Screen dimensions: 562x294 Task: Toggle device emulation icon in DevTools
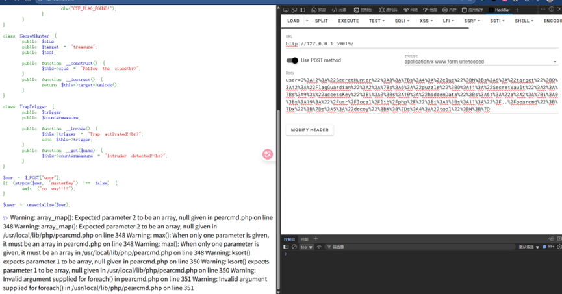(x=294, y=10)
